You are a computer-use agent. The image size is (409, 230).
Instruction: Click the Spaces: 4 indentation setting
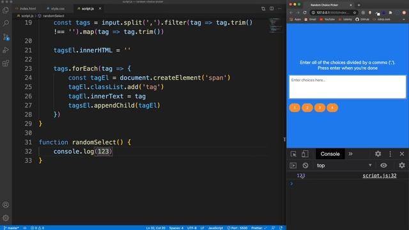[x=176, y=228]
